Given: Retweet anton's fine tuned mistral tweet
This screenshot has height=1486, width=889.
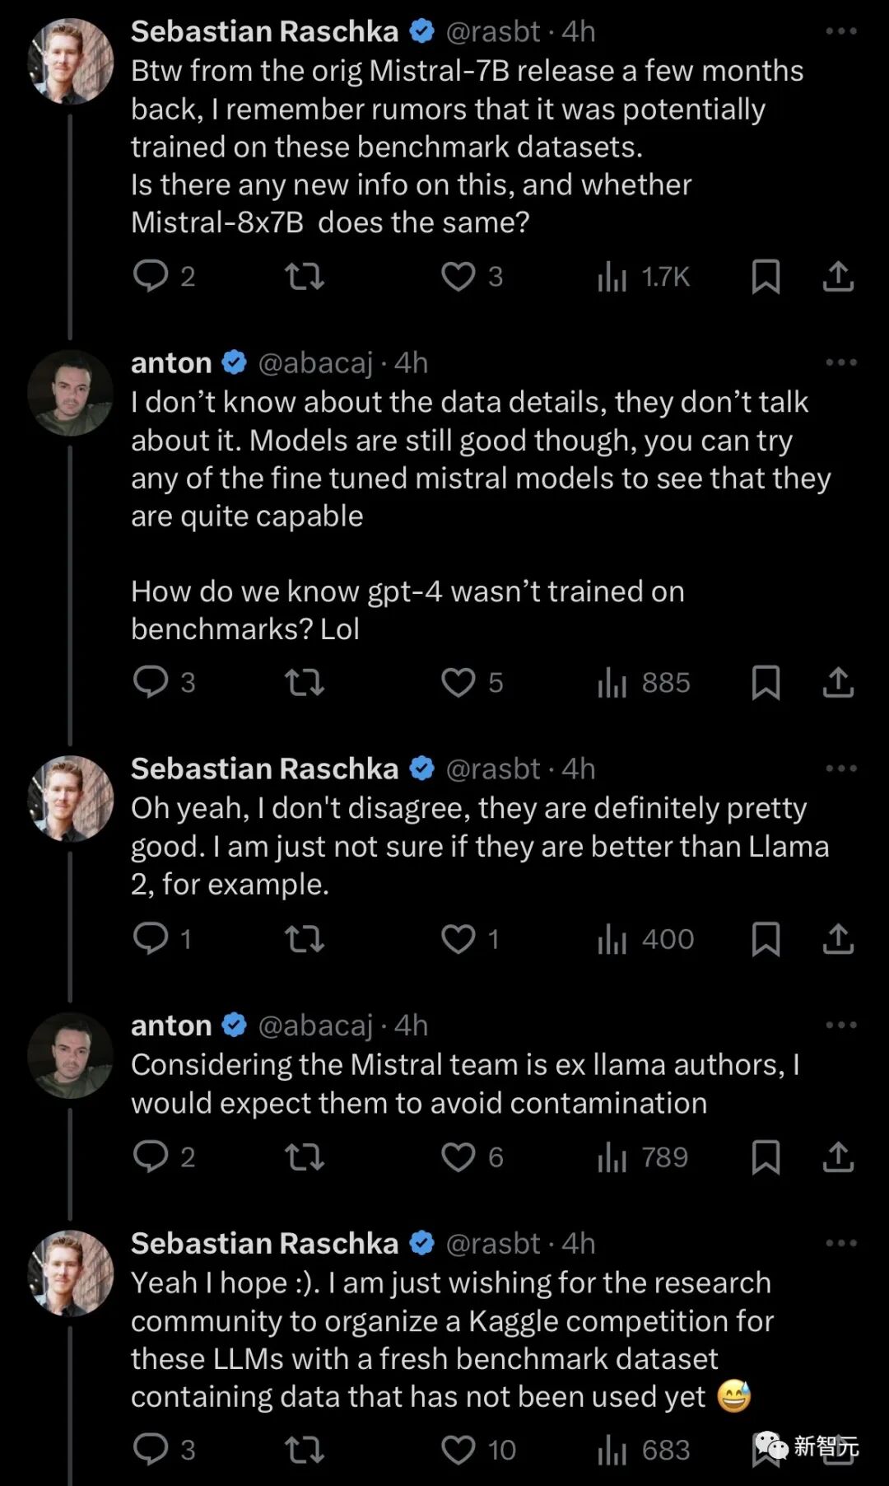Looking at the screenshot, I should click(x=305, y=682).
